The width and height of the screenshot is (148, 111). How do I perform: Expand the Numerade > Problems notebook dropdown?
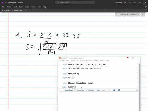click(x=138, y=14)
